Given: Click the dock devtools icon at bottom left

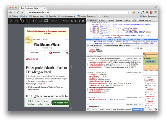Looking at the screenshot, I should tap(88, 110).
